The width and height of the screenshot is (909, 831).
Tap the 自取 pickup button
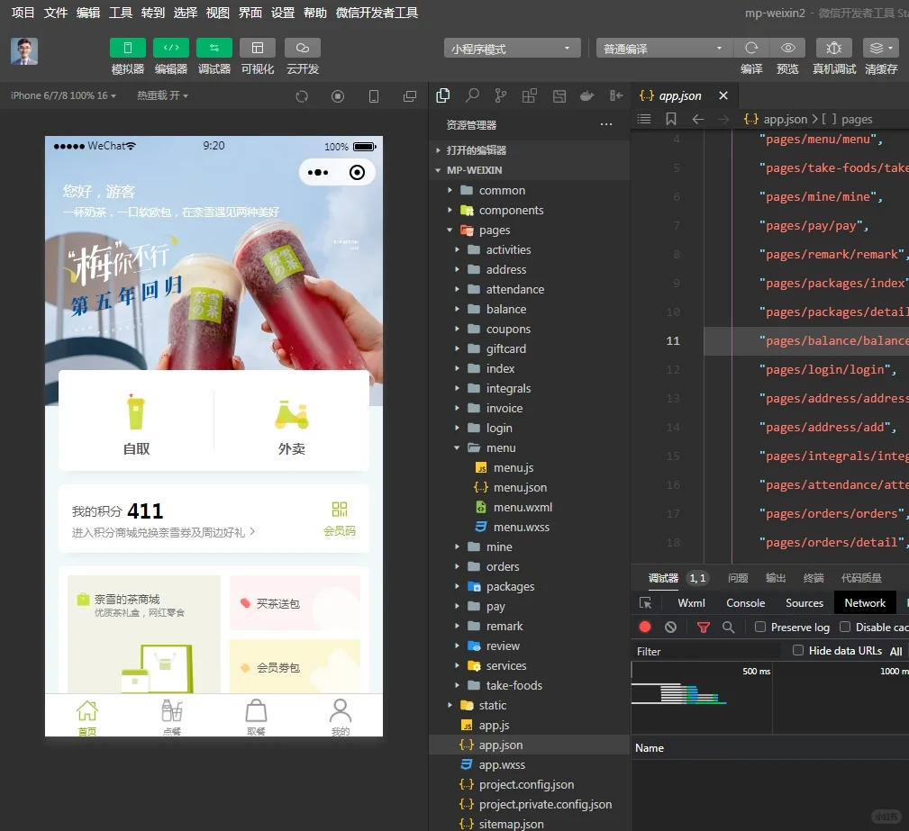[136, 424]
